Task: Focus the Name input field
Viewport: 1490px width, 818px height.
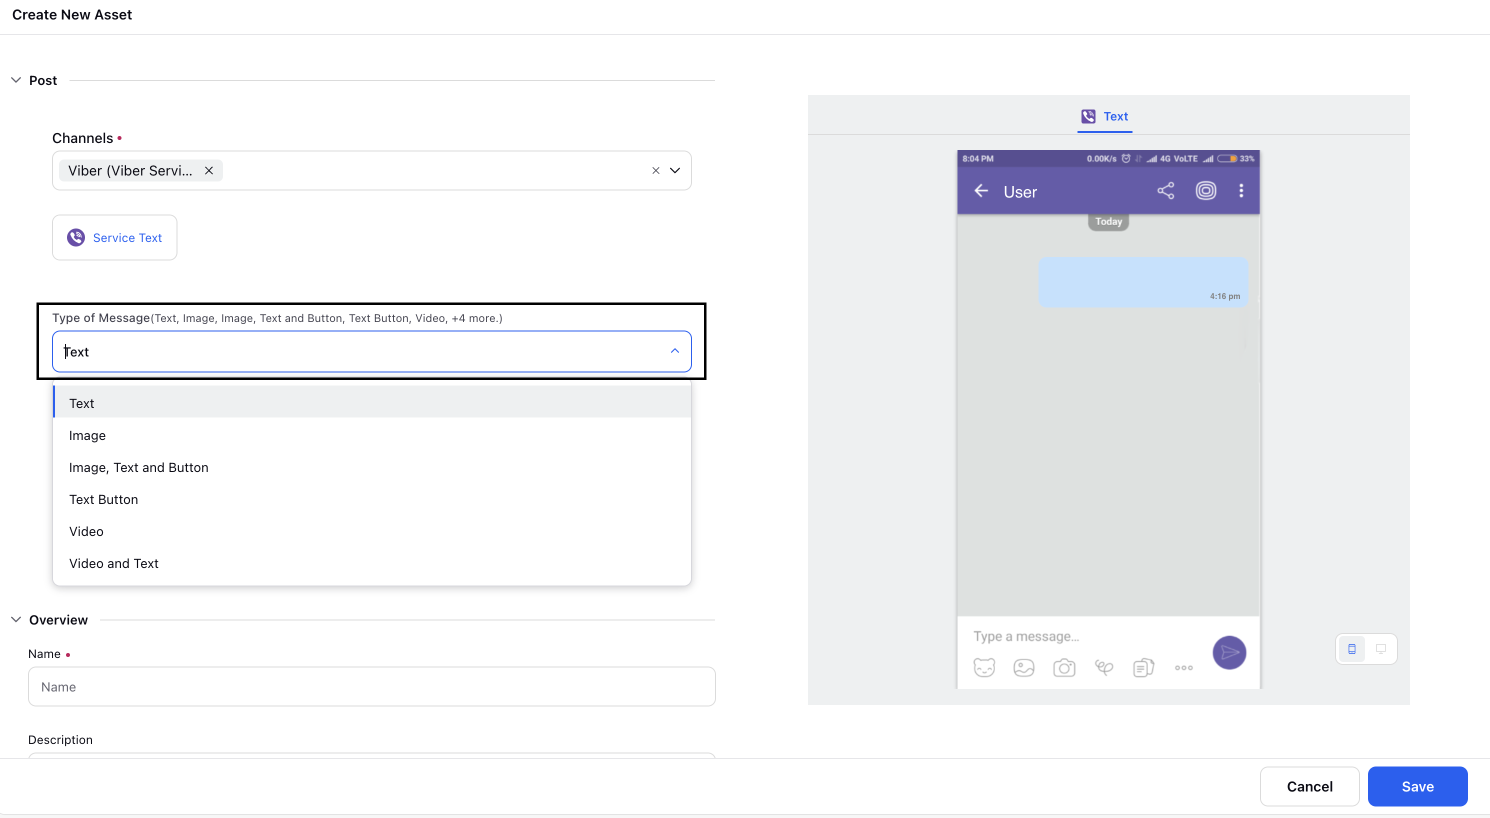Action: tap(372, 686)
